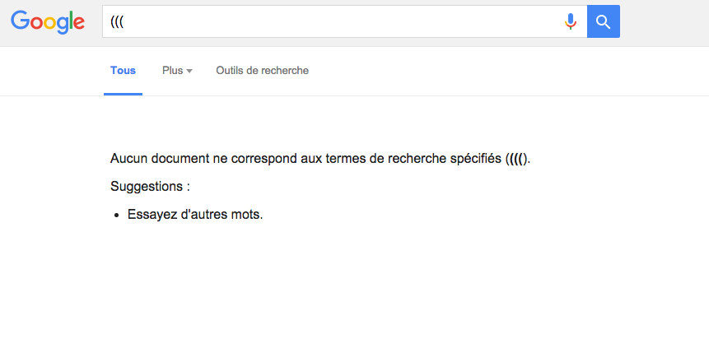Click the "Essayez d'autres mots." suggestion
Screen dimensions: 709x348
coord(195,215)
